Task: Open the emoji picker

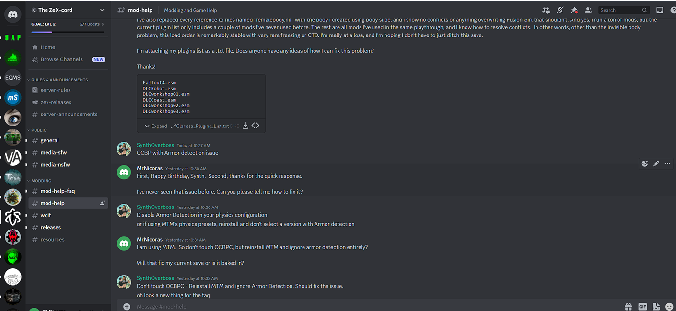Action: [x=669, y=307]
